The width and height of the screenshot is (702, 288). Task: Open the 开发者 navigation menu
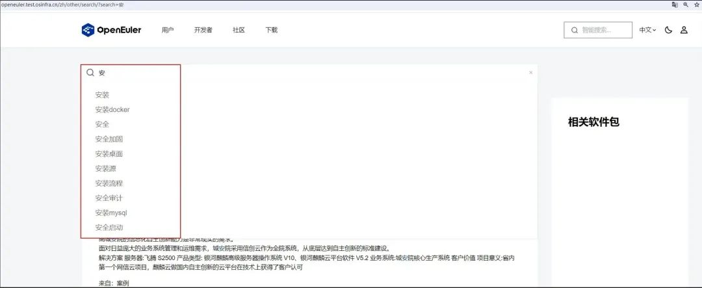pyautogui.click(x=203, y=30)
